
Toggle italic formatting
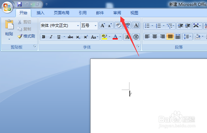51,37
